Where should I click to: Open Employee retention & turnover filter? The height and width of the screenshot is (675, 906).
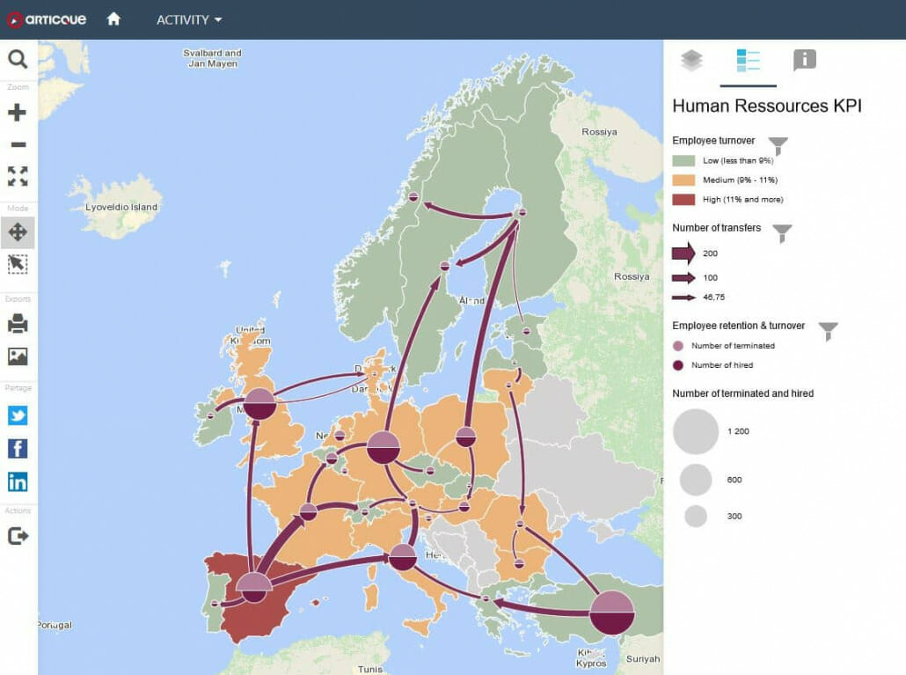point(827,331)
